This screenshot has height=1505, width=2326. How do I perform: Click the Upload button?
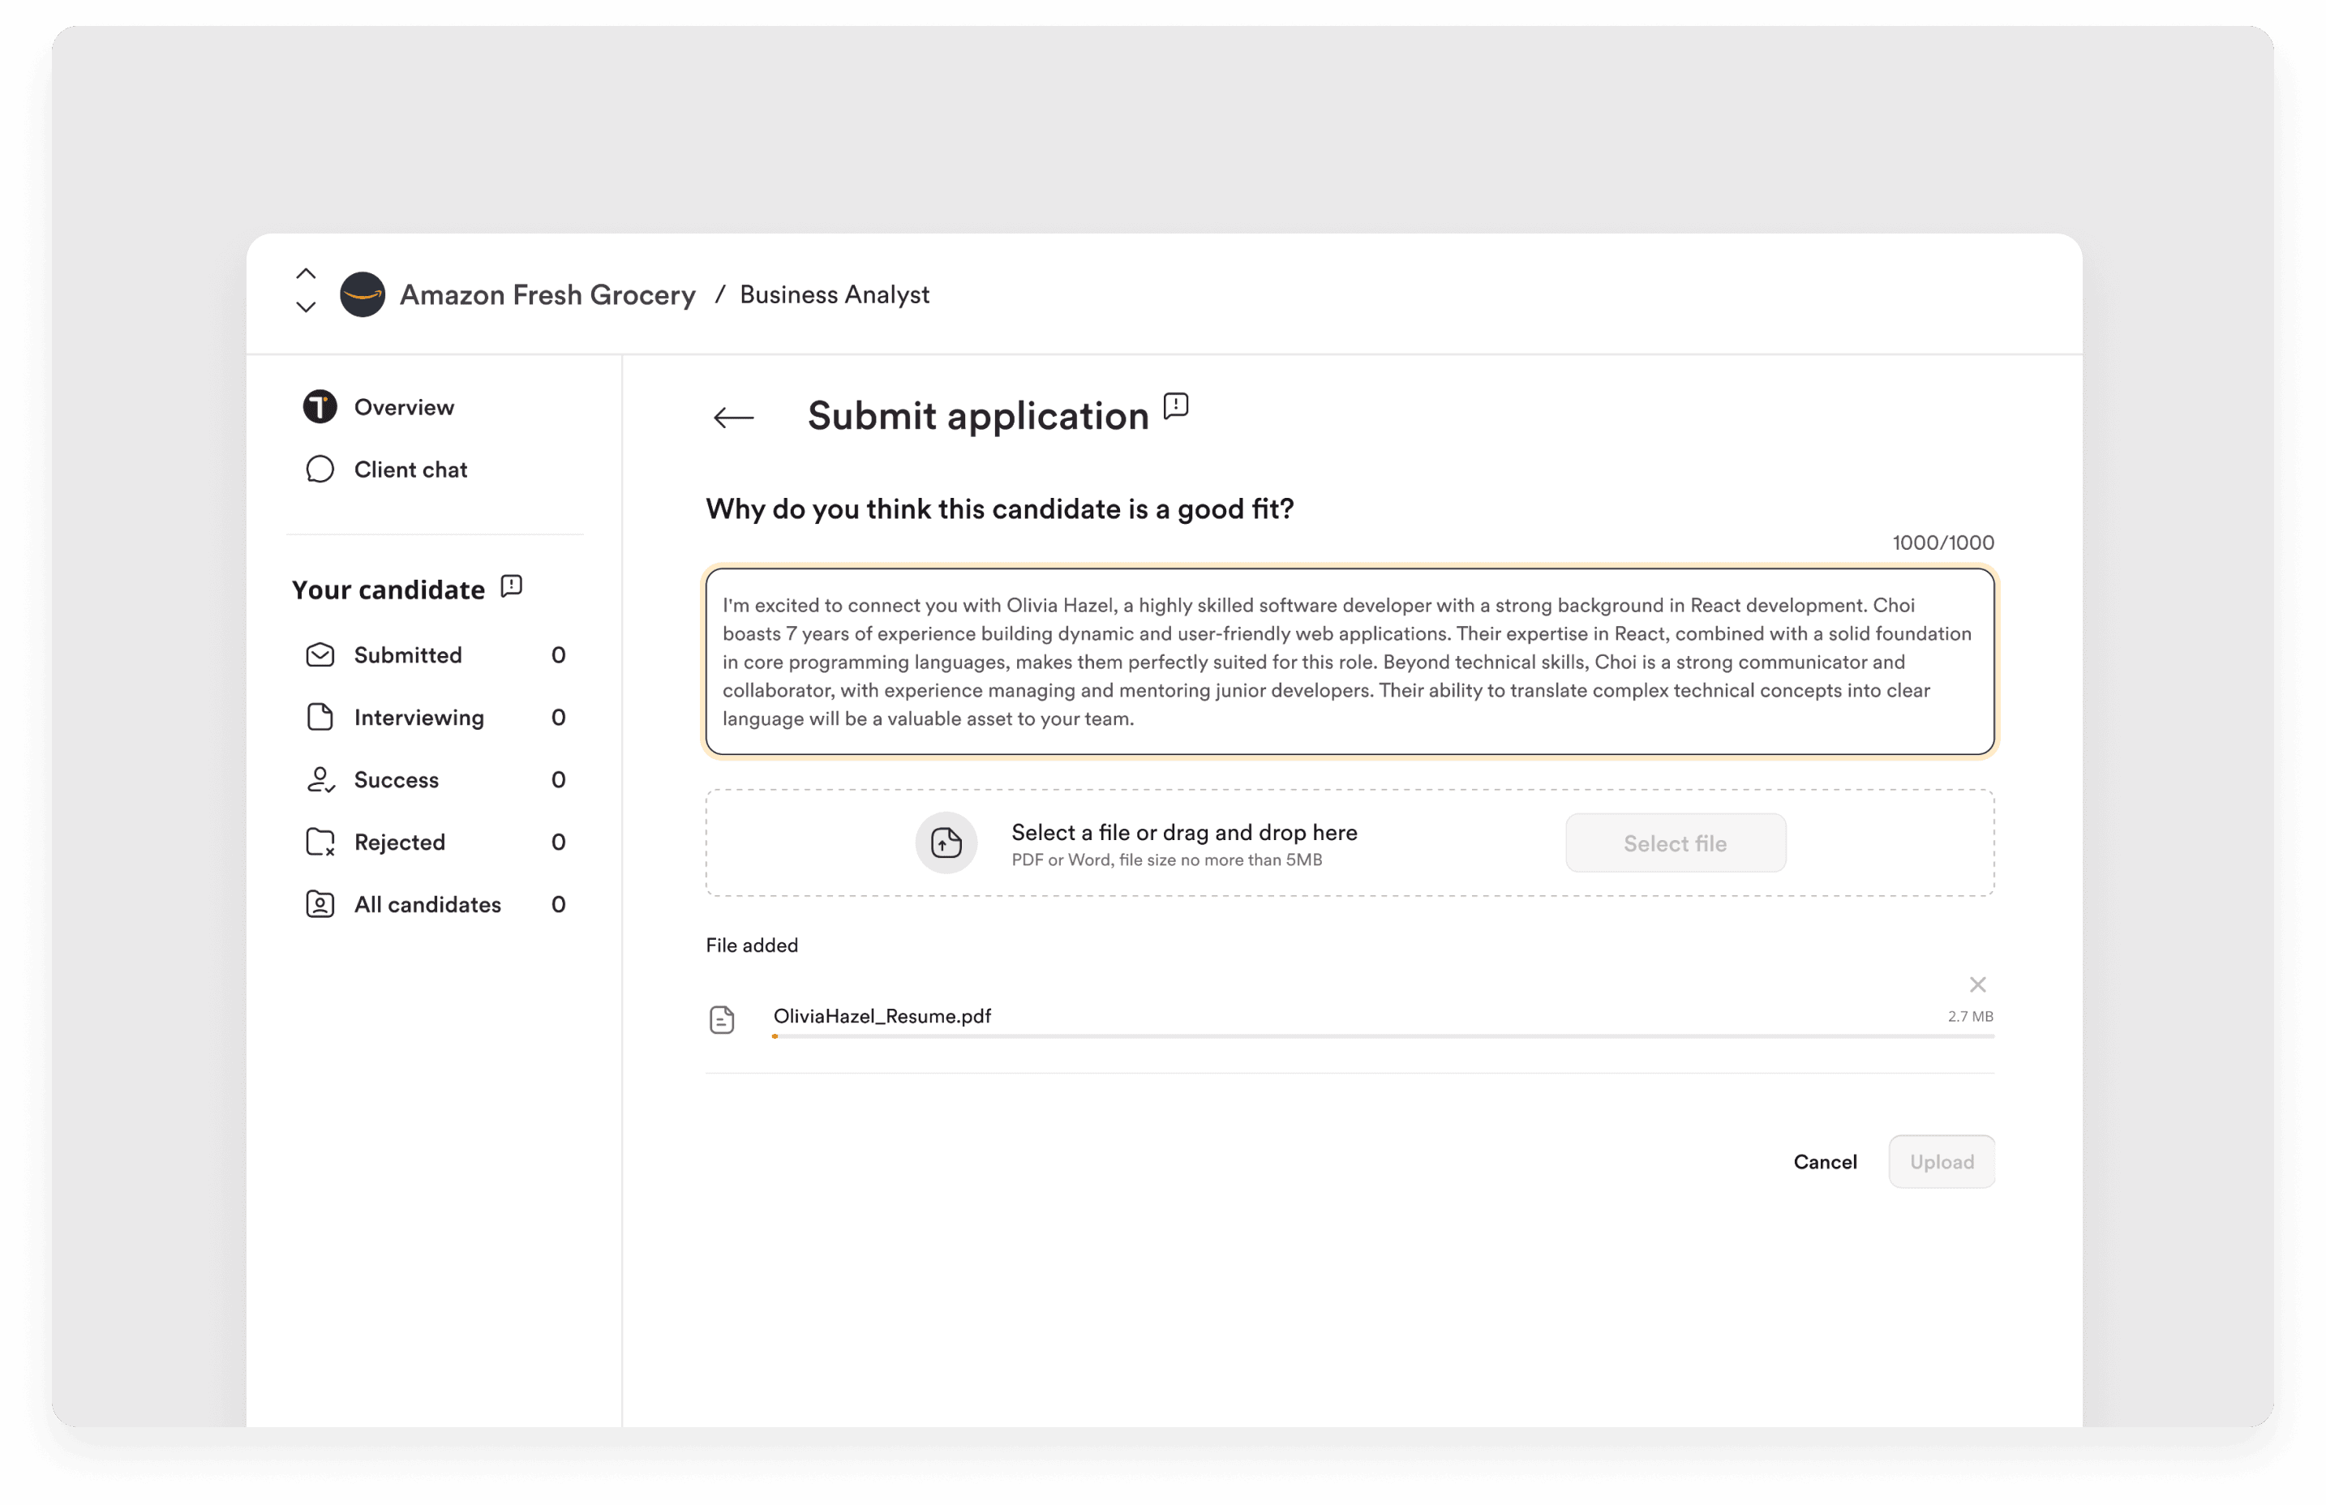[x=1941, y=1162]
